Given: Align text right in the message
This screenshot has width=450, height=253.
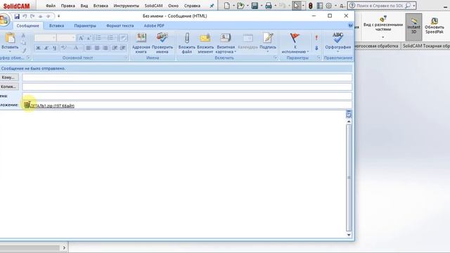Looking at the screenshot, I should pyautogui.click(x=105, y=48).
